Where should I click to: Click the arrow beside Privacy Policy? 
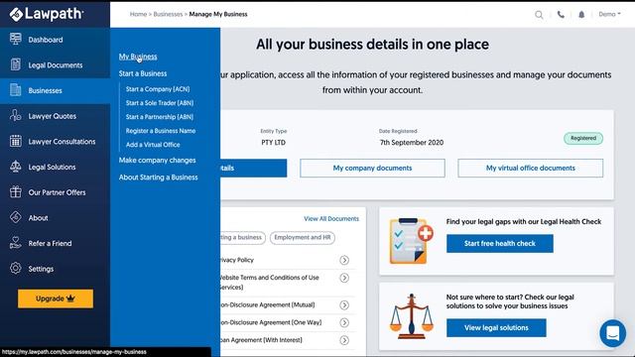pos(344,260)
